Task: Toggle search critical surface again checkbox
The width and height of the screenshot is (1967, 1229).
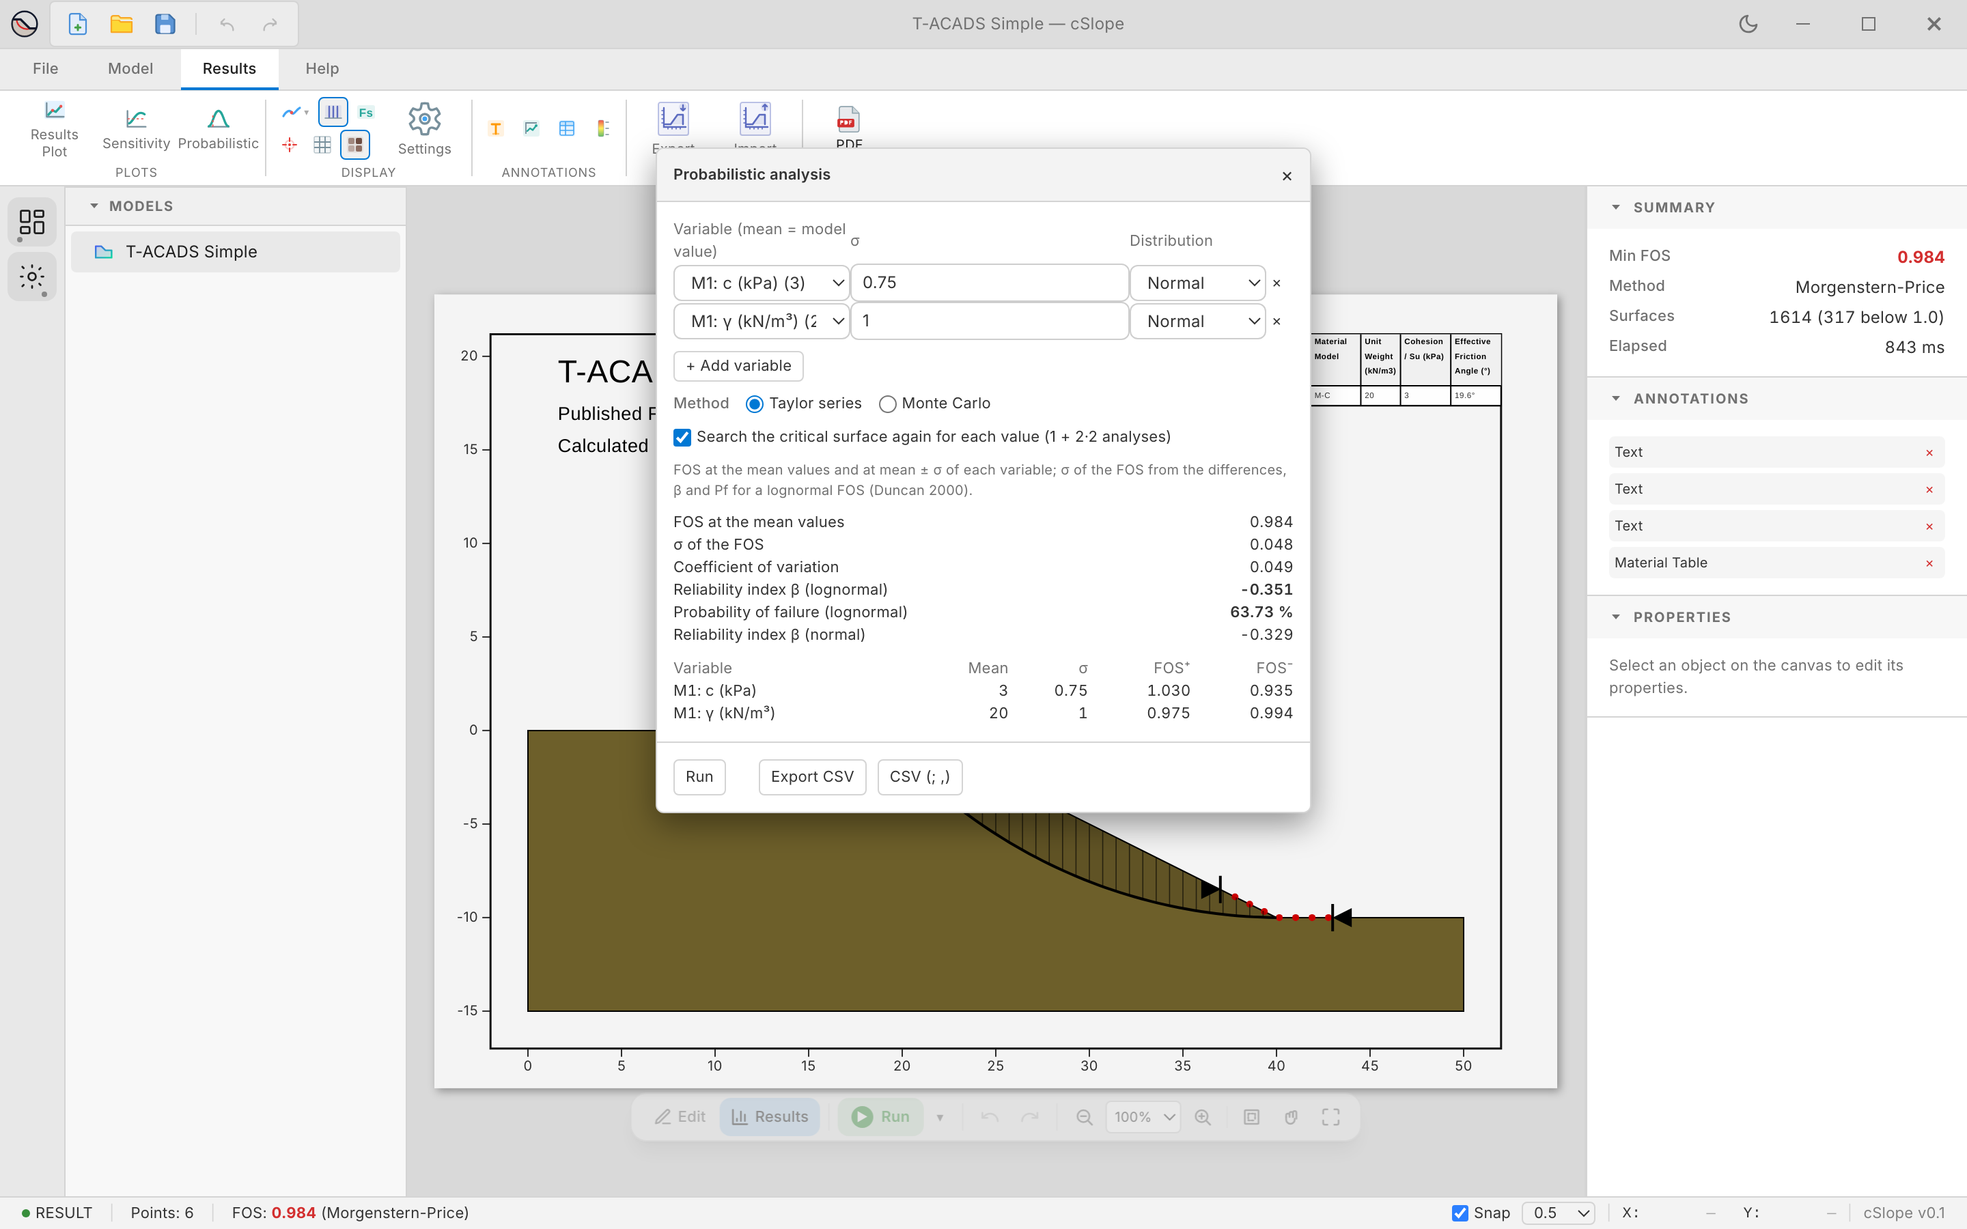Action: (683, 437)
